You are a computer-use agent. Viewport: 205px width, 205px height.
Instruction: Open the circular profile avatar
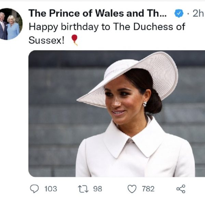(10, 24)
